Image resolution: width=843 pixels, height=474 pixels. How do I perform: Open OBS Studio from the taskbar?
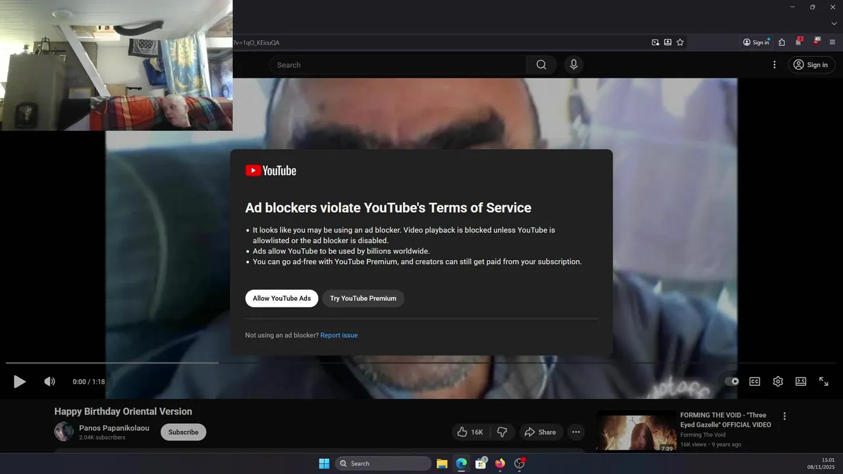pyautogui.click(x=519, y=463)
